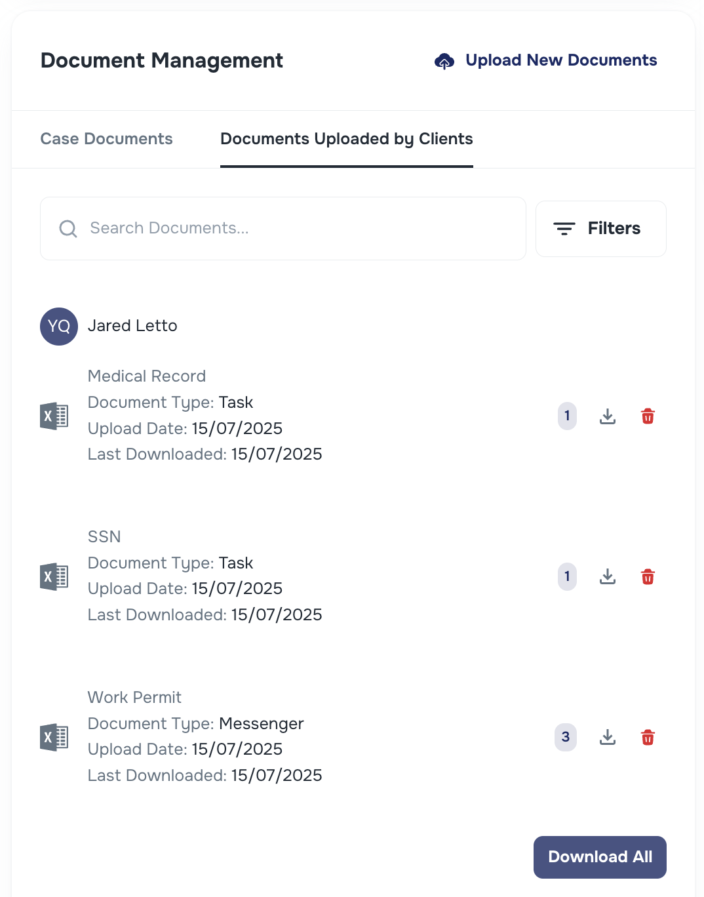This screenshot has height=897, width=704.
Task: Click the badge showing 1 on Medical Record
Action: tap(566, 416)
